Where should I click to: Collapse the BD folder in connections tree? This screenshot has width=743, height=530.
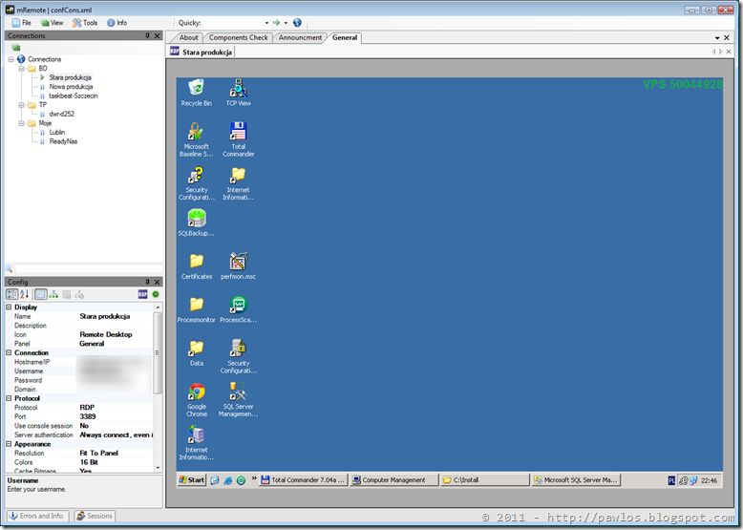21,69
